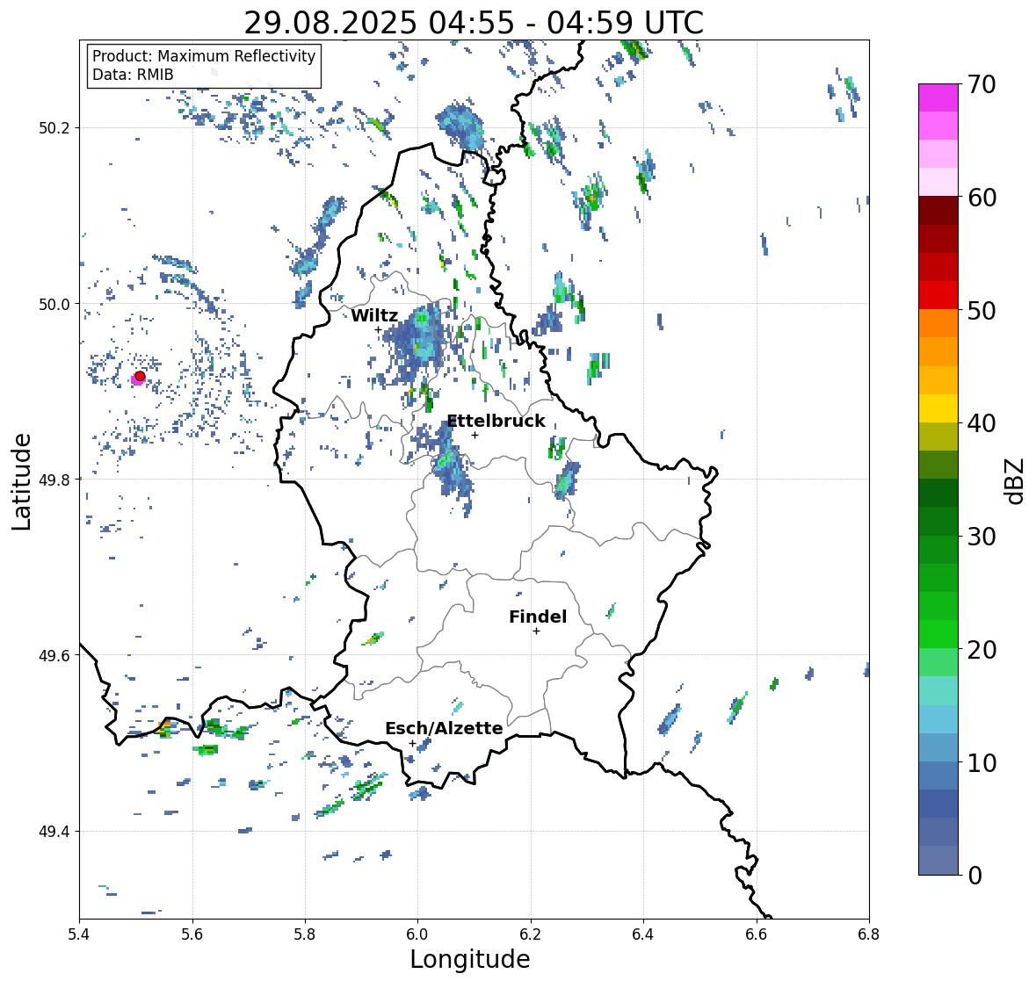The width and height of the screenshot is (1036, 981).
Task: Click the light blue 10-15 dBZ colorbar segment
Action: (938, 719)
